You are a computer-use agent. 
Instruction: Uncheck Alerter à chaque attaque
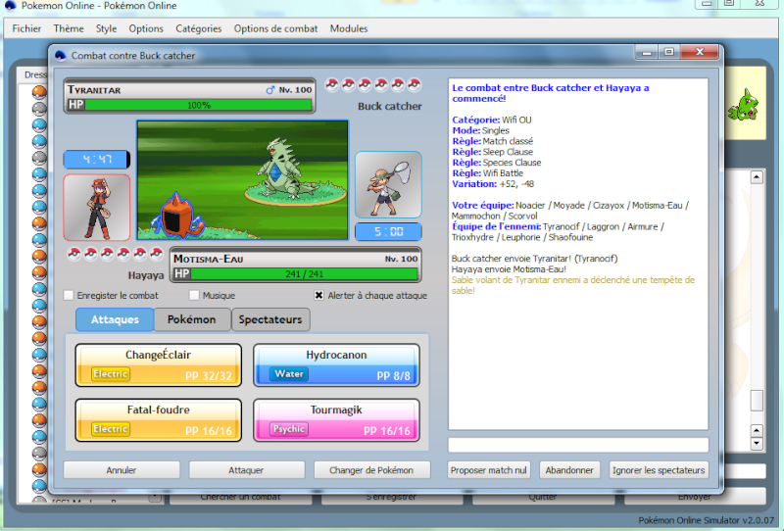318,296
